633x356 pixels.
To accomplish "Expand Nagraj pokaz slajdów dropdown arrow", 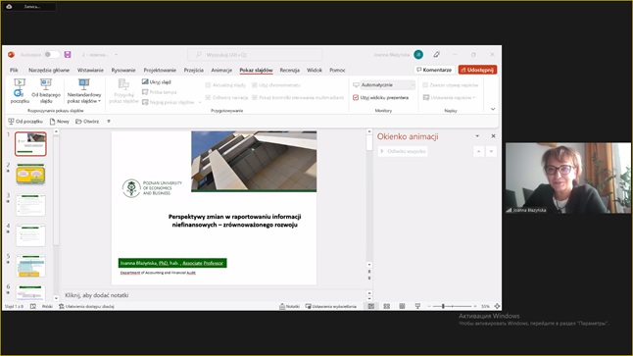I will (x=200, y=102).
